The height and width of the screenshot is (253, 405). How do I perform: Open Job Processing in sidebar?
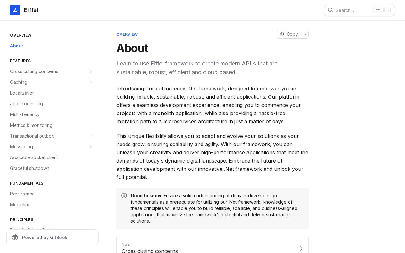27,104
